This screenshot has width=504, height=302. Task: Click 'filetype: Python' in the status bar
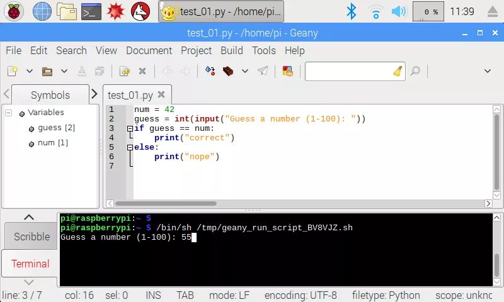point(386,295)
